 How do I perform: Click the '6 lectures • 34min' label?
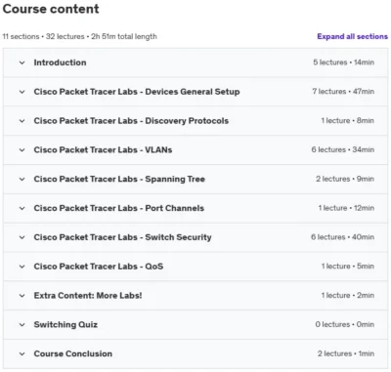point(343,150)
